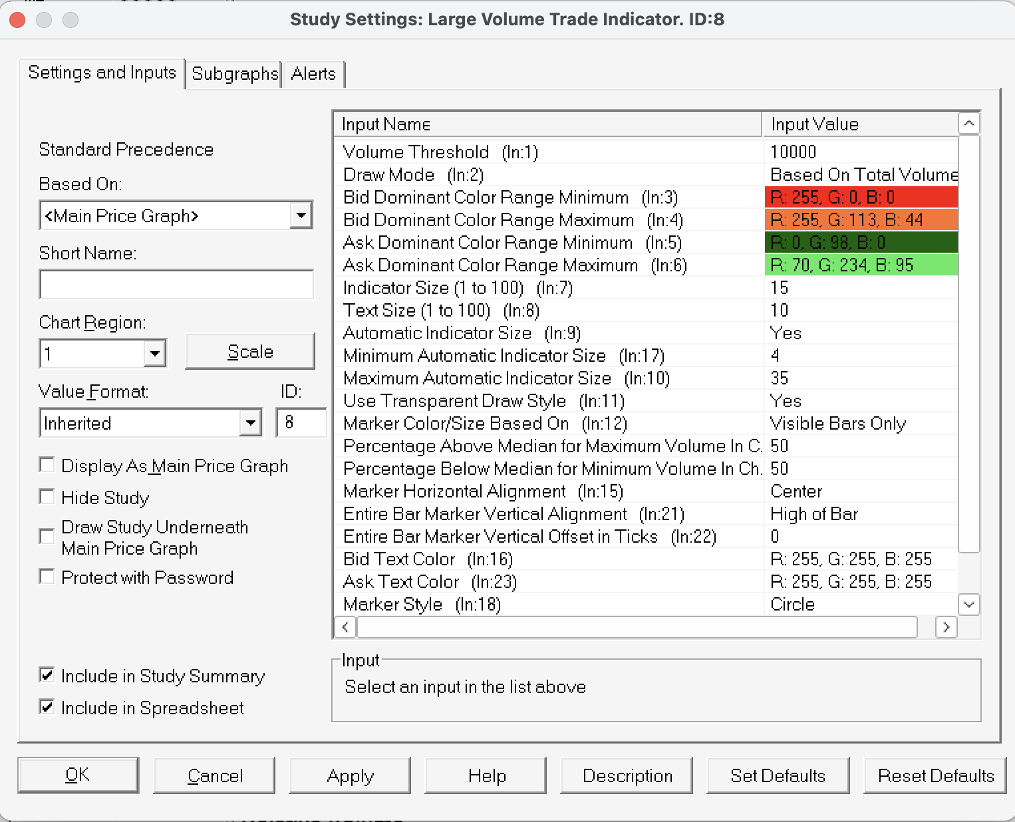
Task: Uncheck Include in Study Summary
Action: click(47, 675)
